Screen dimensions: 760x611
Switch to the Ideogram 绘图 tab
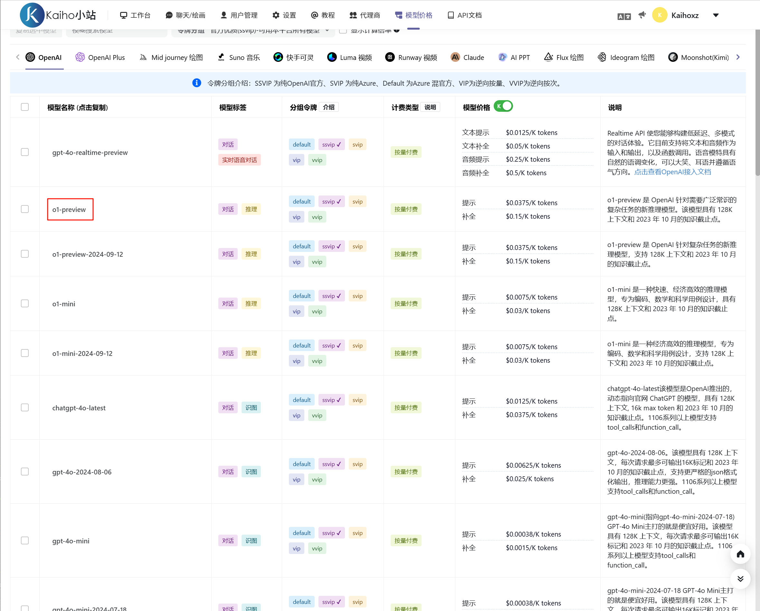click(626, 57)
